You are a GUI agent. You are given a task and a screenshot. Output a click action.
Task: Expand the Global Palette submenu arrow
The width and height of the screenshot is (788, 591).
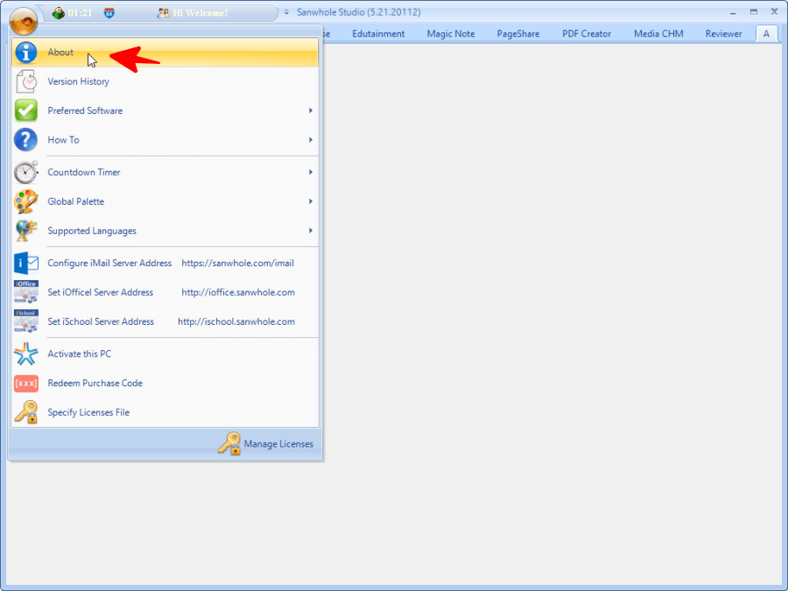coord(311,201)
